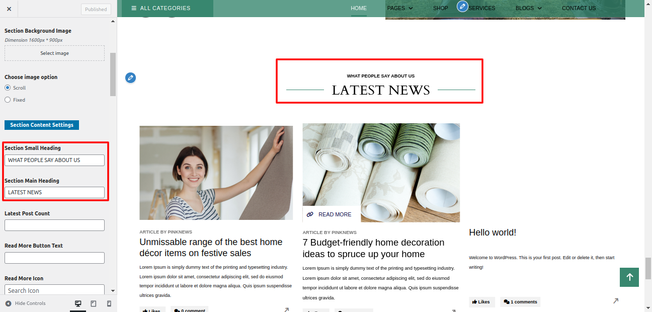Click the arrow icon beside '0 comment'
The image size is (652, 312).
[x=286, y=309]
